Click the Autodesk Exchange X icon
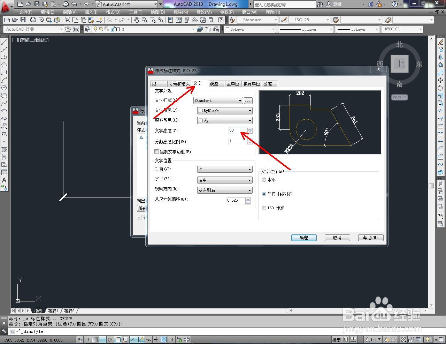Viewport: 446px width, 344px height. click(370, 4)
